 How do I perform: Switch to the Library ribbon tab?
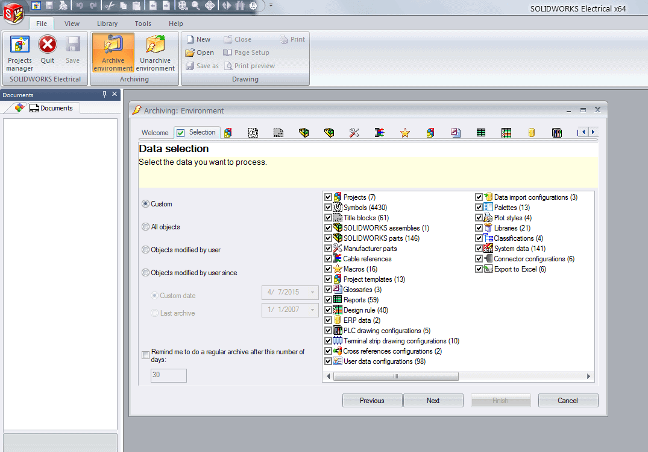click(107, 24)
